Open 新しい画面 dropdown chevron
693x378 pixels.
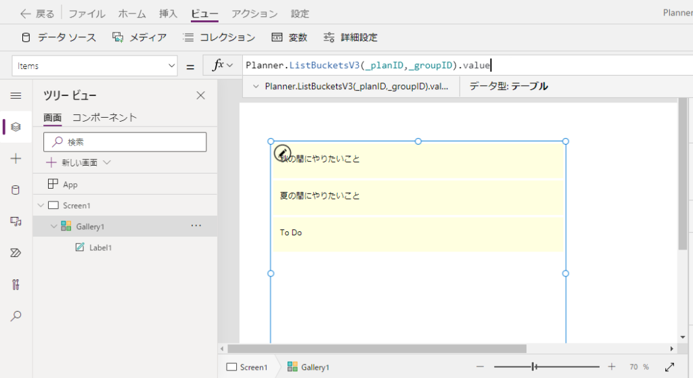[106, 162]
